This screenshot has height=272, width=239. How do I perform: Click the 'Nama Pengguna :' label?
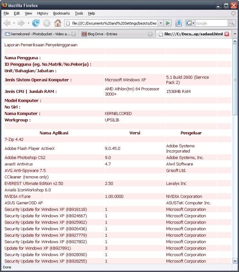[23, 58]
